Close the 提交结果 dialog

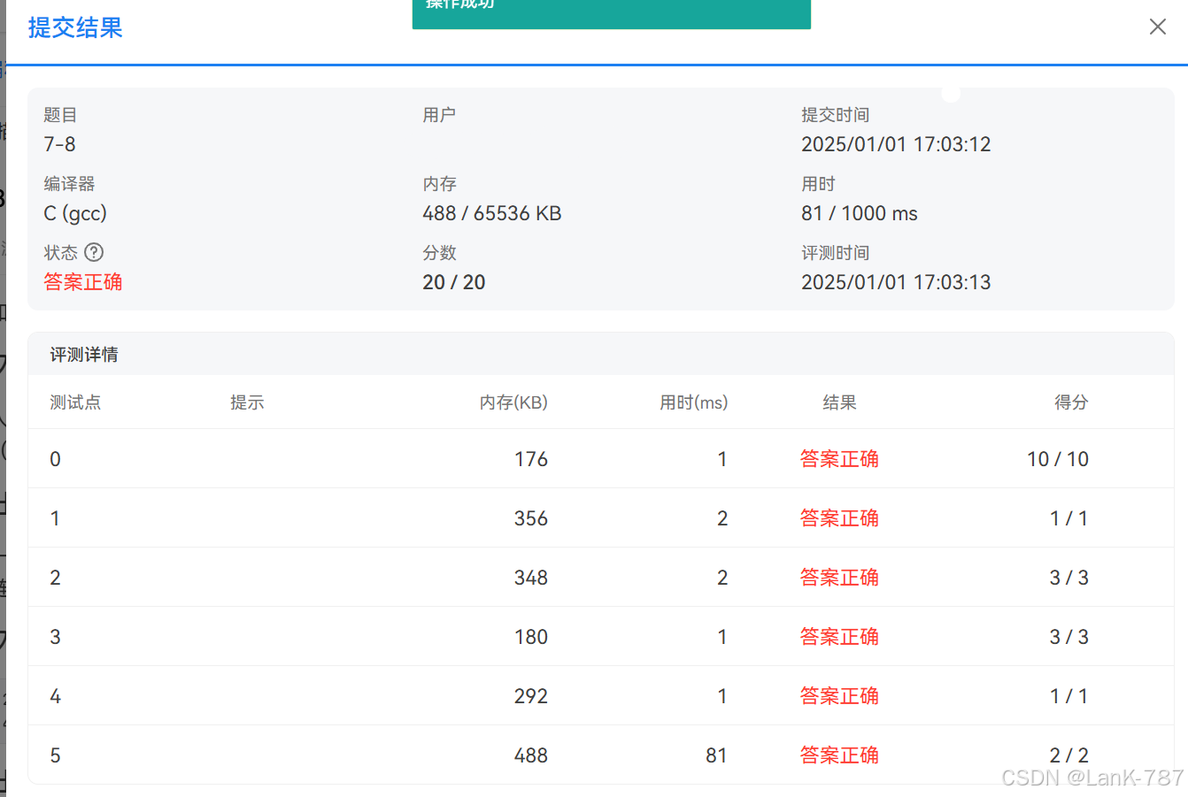1158,27
